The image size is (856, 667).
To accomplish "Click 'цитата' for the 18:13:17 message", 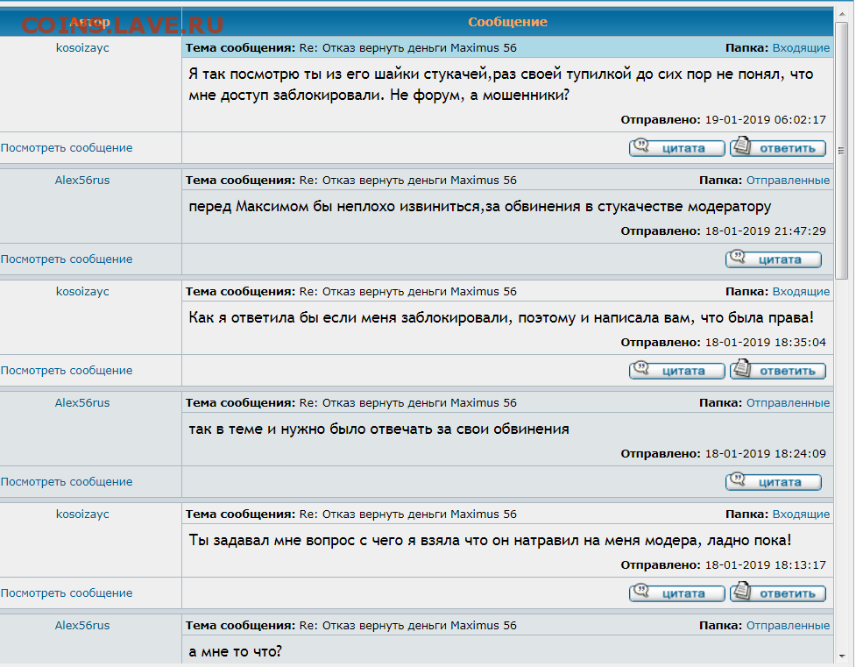I will [x=676, y=593].
